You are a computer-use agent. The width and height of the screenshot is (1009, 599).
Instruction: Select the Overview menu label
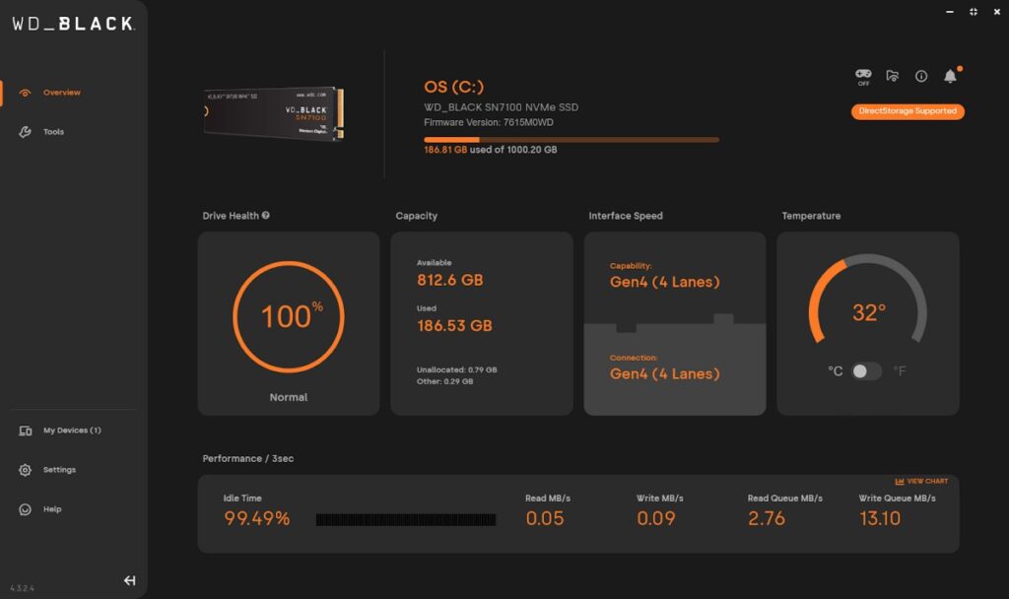click(62, 93)
